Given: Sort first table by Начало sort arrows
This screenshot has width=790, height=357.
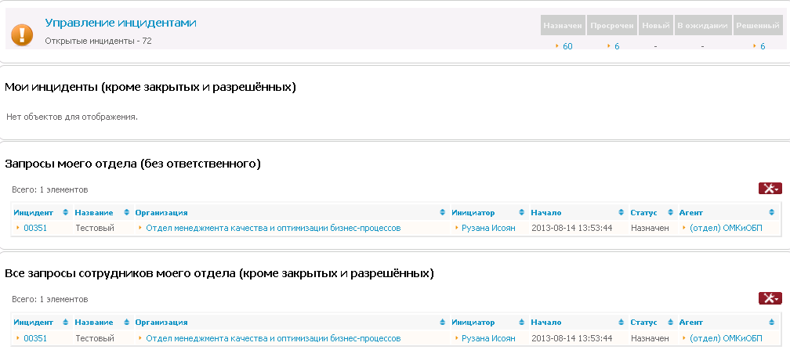Looking at the screenshot, I should pyautogui.click(x=621, y=212).
